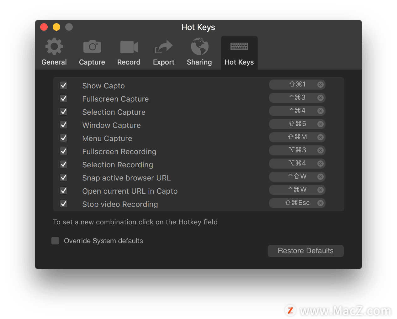This screenshot has height=319, width=397.
Task: Clear the Fullscreen Recording hotkey
Action: (x=320, y=150)
